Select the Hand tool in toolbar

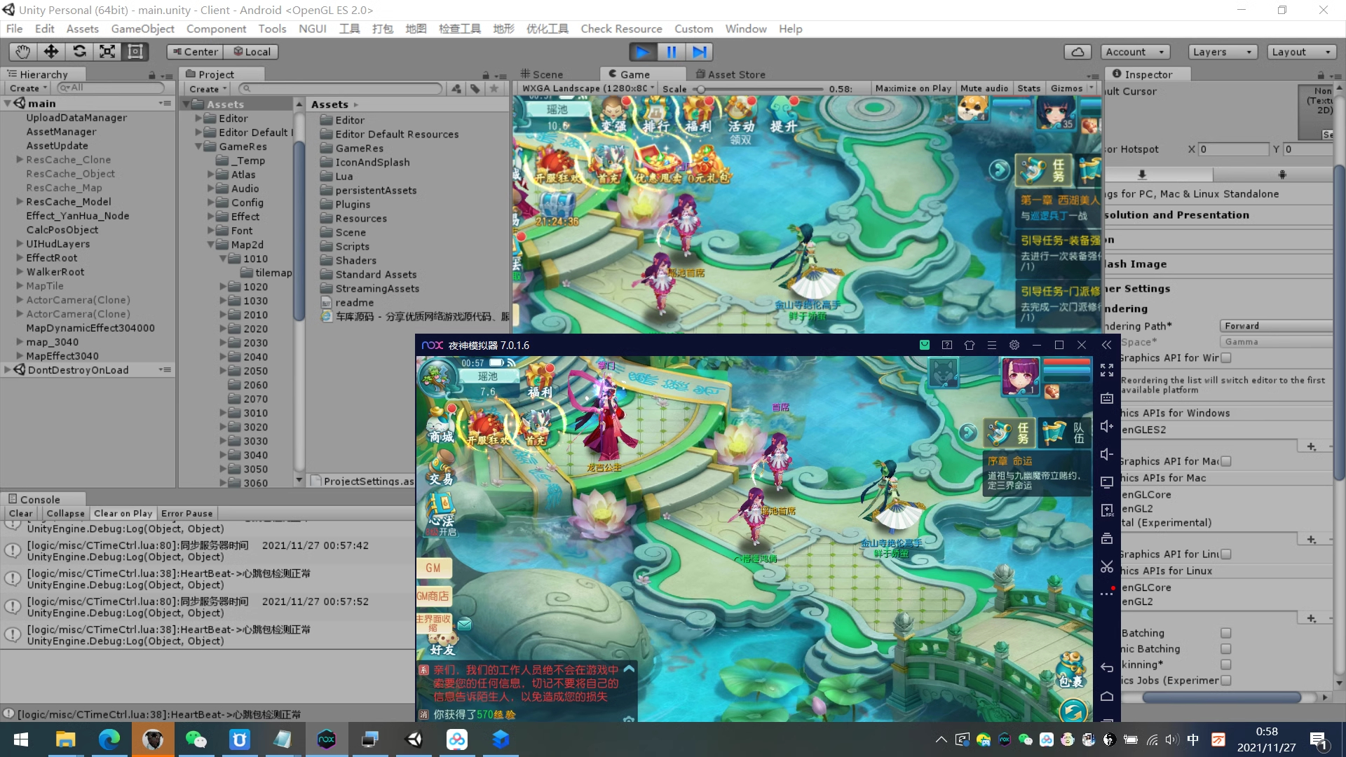pos(22,51)
